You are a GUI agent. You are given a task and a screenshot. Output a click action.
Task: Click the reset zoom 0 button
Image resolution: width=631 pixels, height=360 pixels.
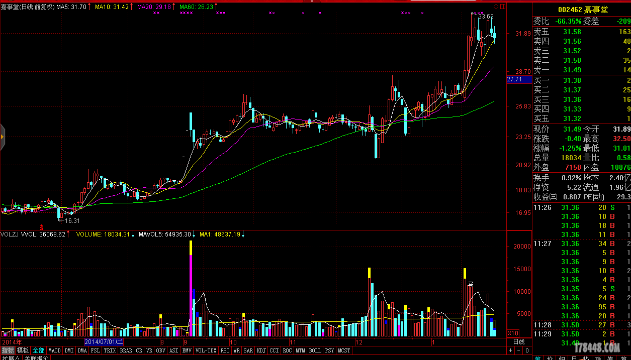(x=526, y=350)
